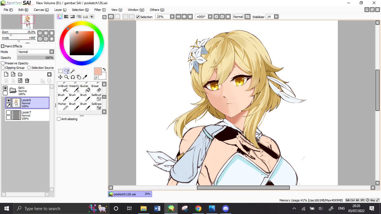Show Layer7 via visibility box
The width and height of the screenshot is (381, 214).
[x=9, y=113]
